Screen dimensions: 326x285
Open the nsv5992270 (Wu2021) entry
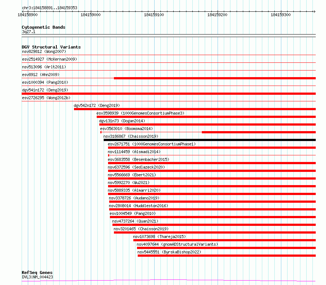click(x=129, y=183)
